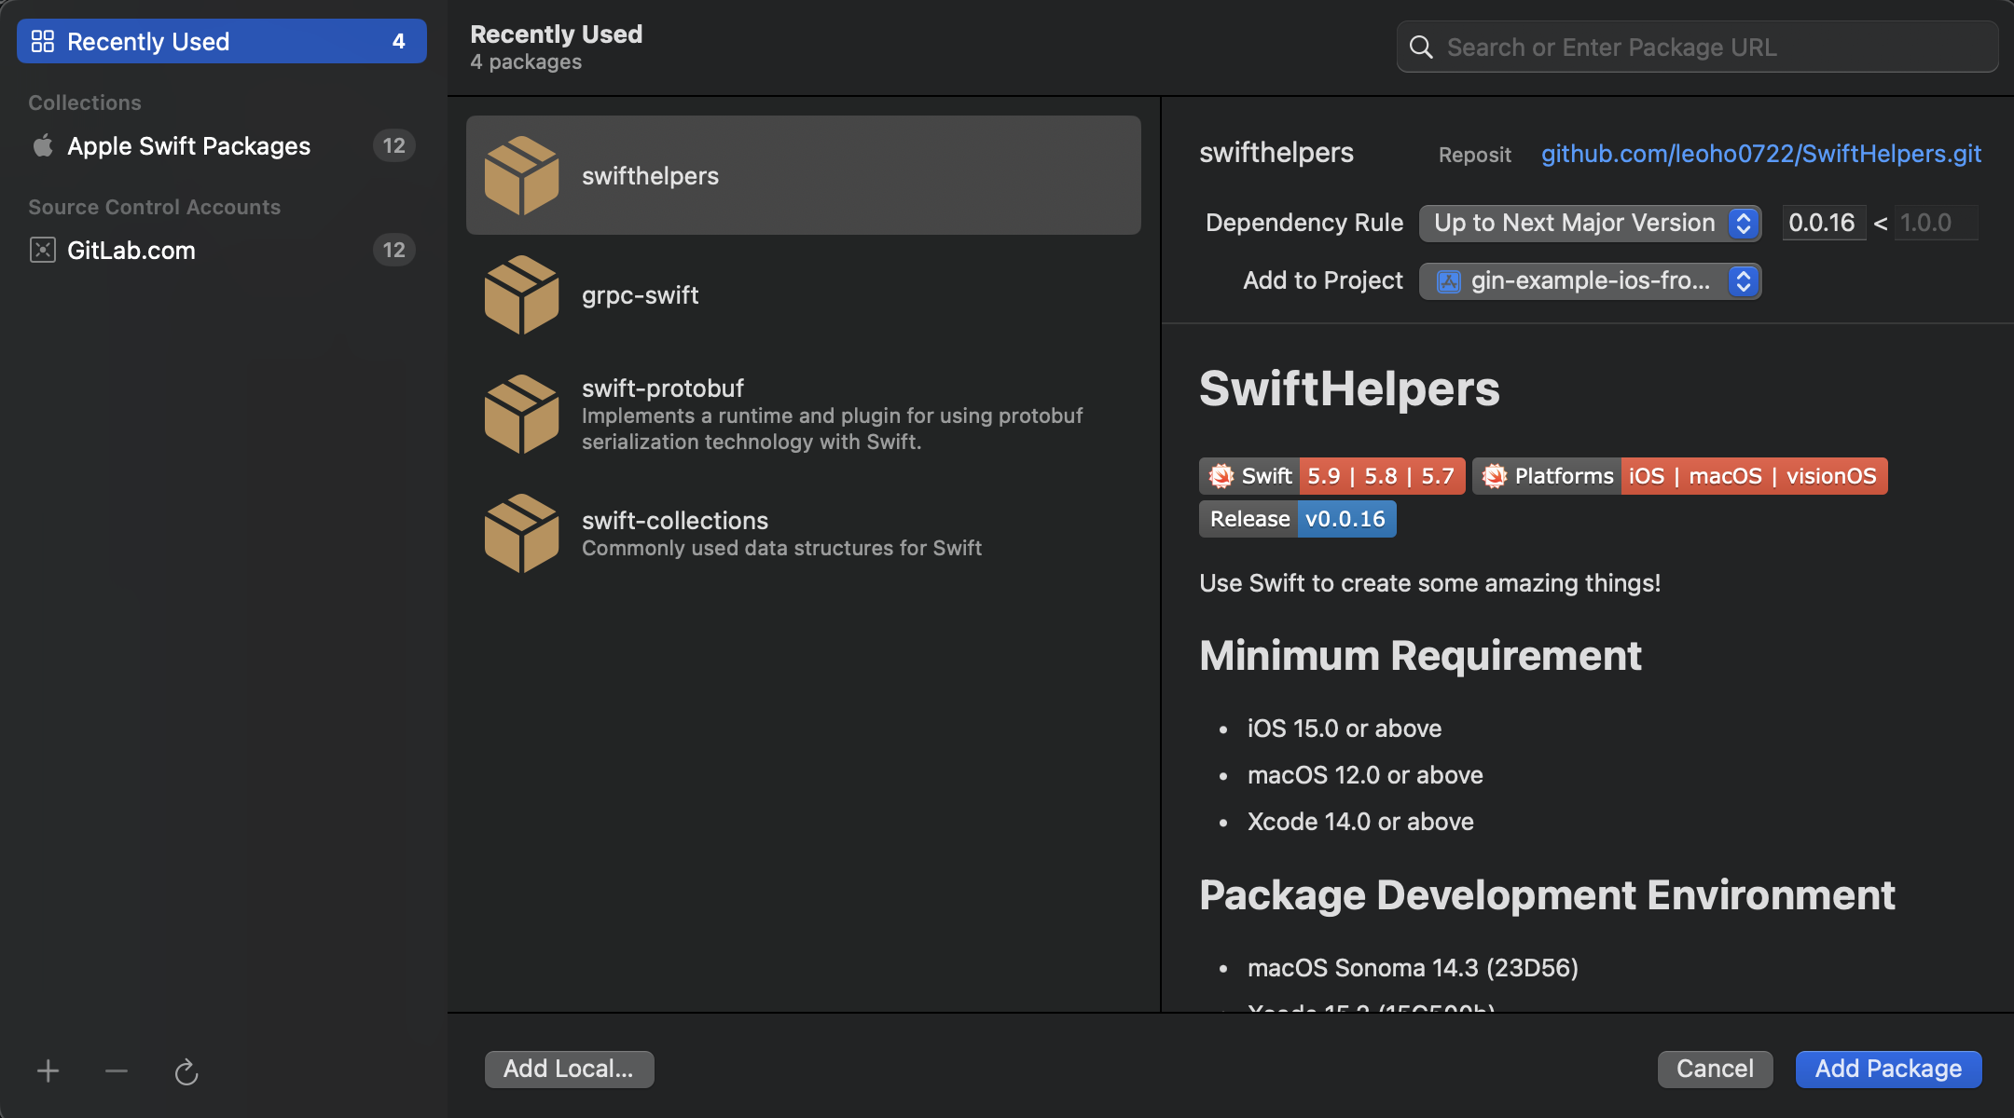Open the Dependency Rule dropdown
The image size is (2014, 1118).
(x=1589, y=224)
